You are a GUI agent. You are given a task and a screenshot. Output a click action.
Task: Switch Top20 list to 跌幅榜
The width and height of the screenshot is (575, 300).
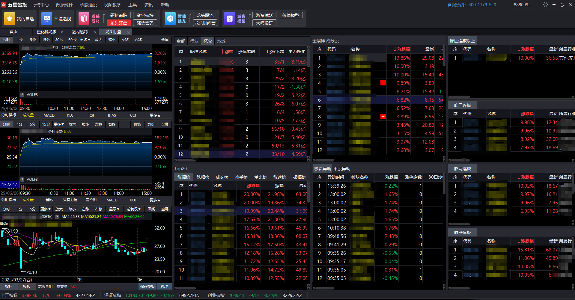pyautogui.click(x=203, y=177)
